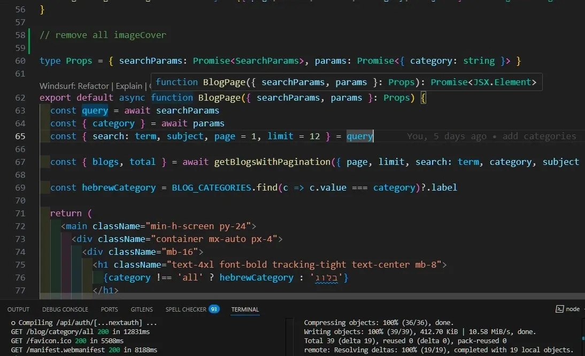The height and width of the screenshot is (356, 585).
Task: Click line number 62 in the gutter
Action: click(20, 98)
